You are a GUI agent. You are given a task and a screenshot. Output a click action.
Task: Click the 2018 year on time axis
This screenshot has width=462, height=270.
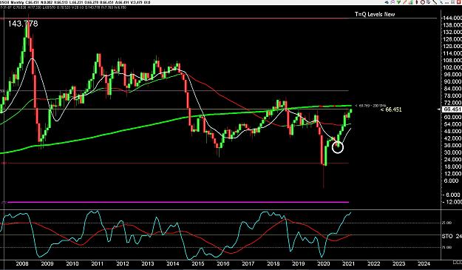(273, 263)
